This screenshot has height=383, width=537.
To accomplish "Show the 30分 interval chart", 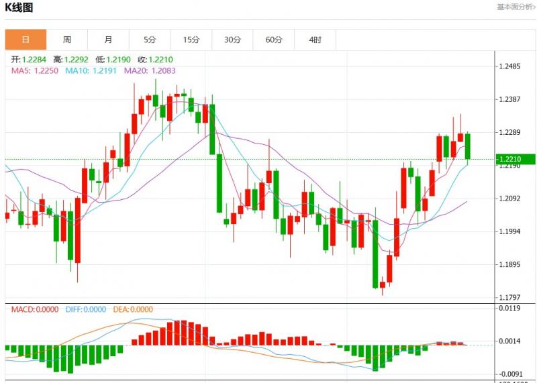I will coord(232,40).
